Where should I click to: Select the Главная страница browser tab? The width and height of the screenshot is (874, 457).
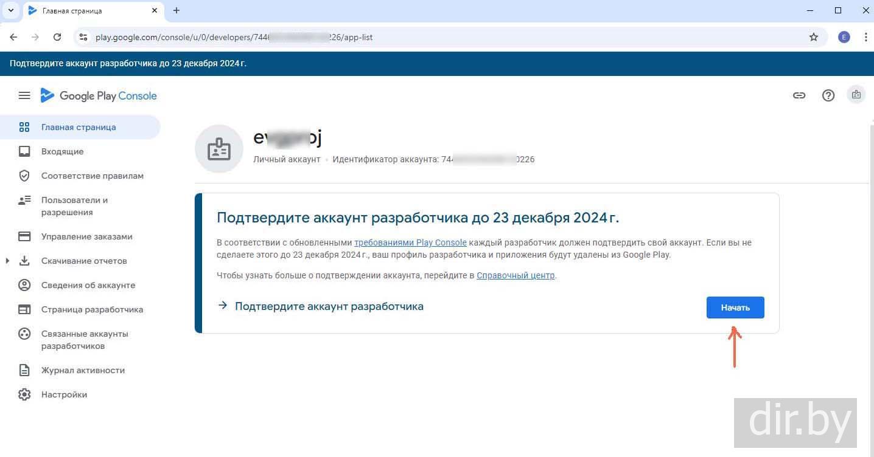[x=93, y=11]
